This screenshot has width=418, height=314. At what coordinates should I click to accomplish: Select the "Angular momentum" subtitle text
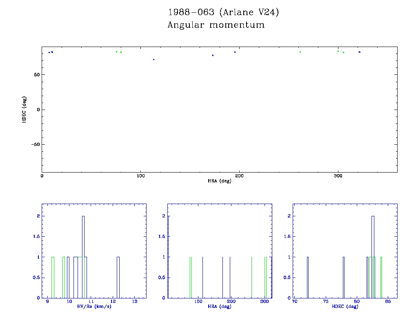pyautogui.click(x=216, y=25)
